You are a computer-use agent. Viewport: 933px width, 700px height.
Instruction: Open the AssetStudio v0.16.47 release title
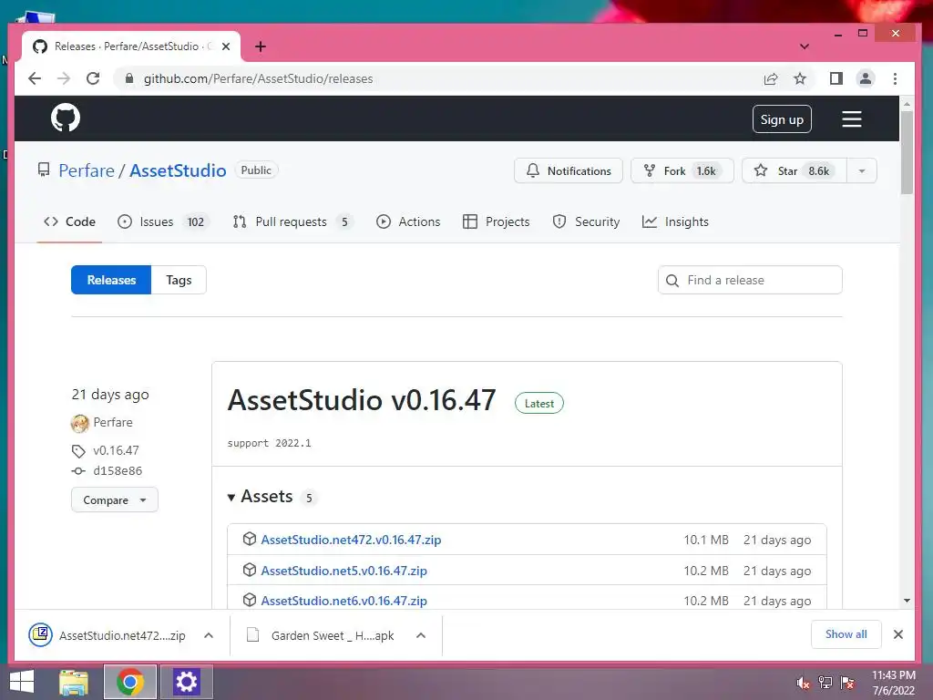362,400
